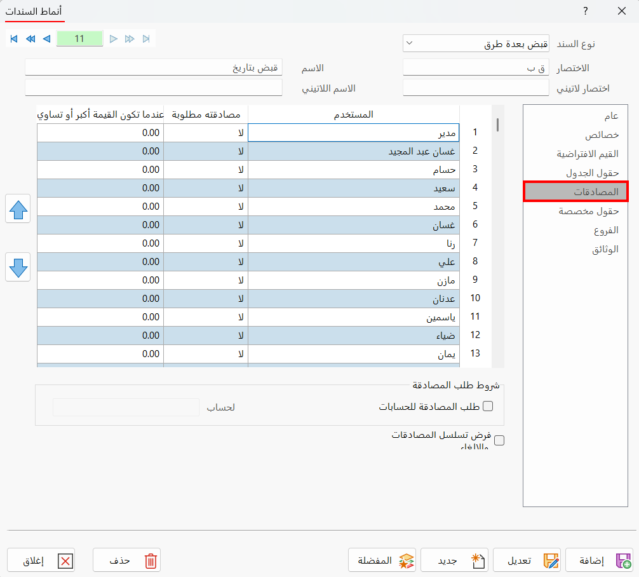Click the الاسم اللاتيني input field

pyautogui.click(x=154, y=88)
